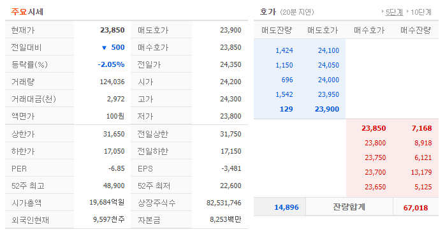Click the -2.05% change rate
Image resolution: width=445 pixels, height=234 pixels.
111,64
